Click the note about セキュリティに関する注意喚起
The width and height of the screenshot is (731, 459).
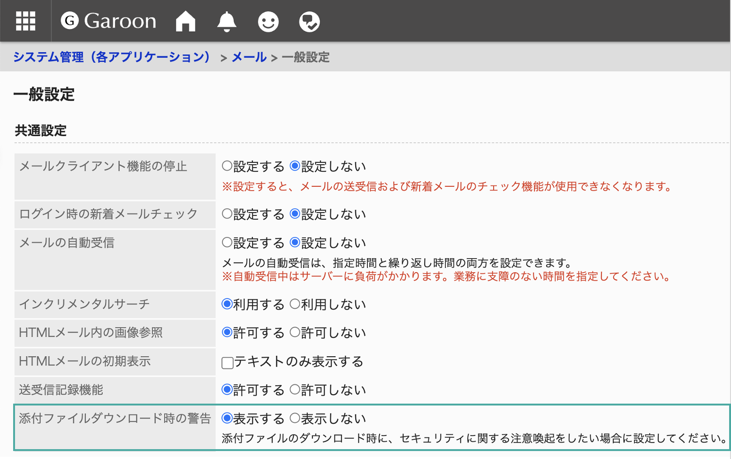pos(475,438)
